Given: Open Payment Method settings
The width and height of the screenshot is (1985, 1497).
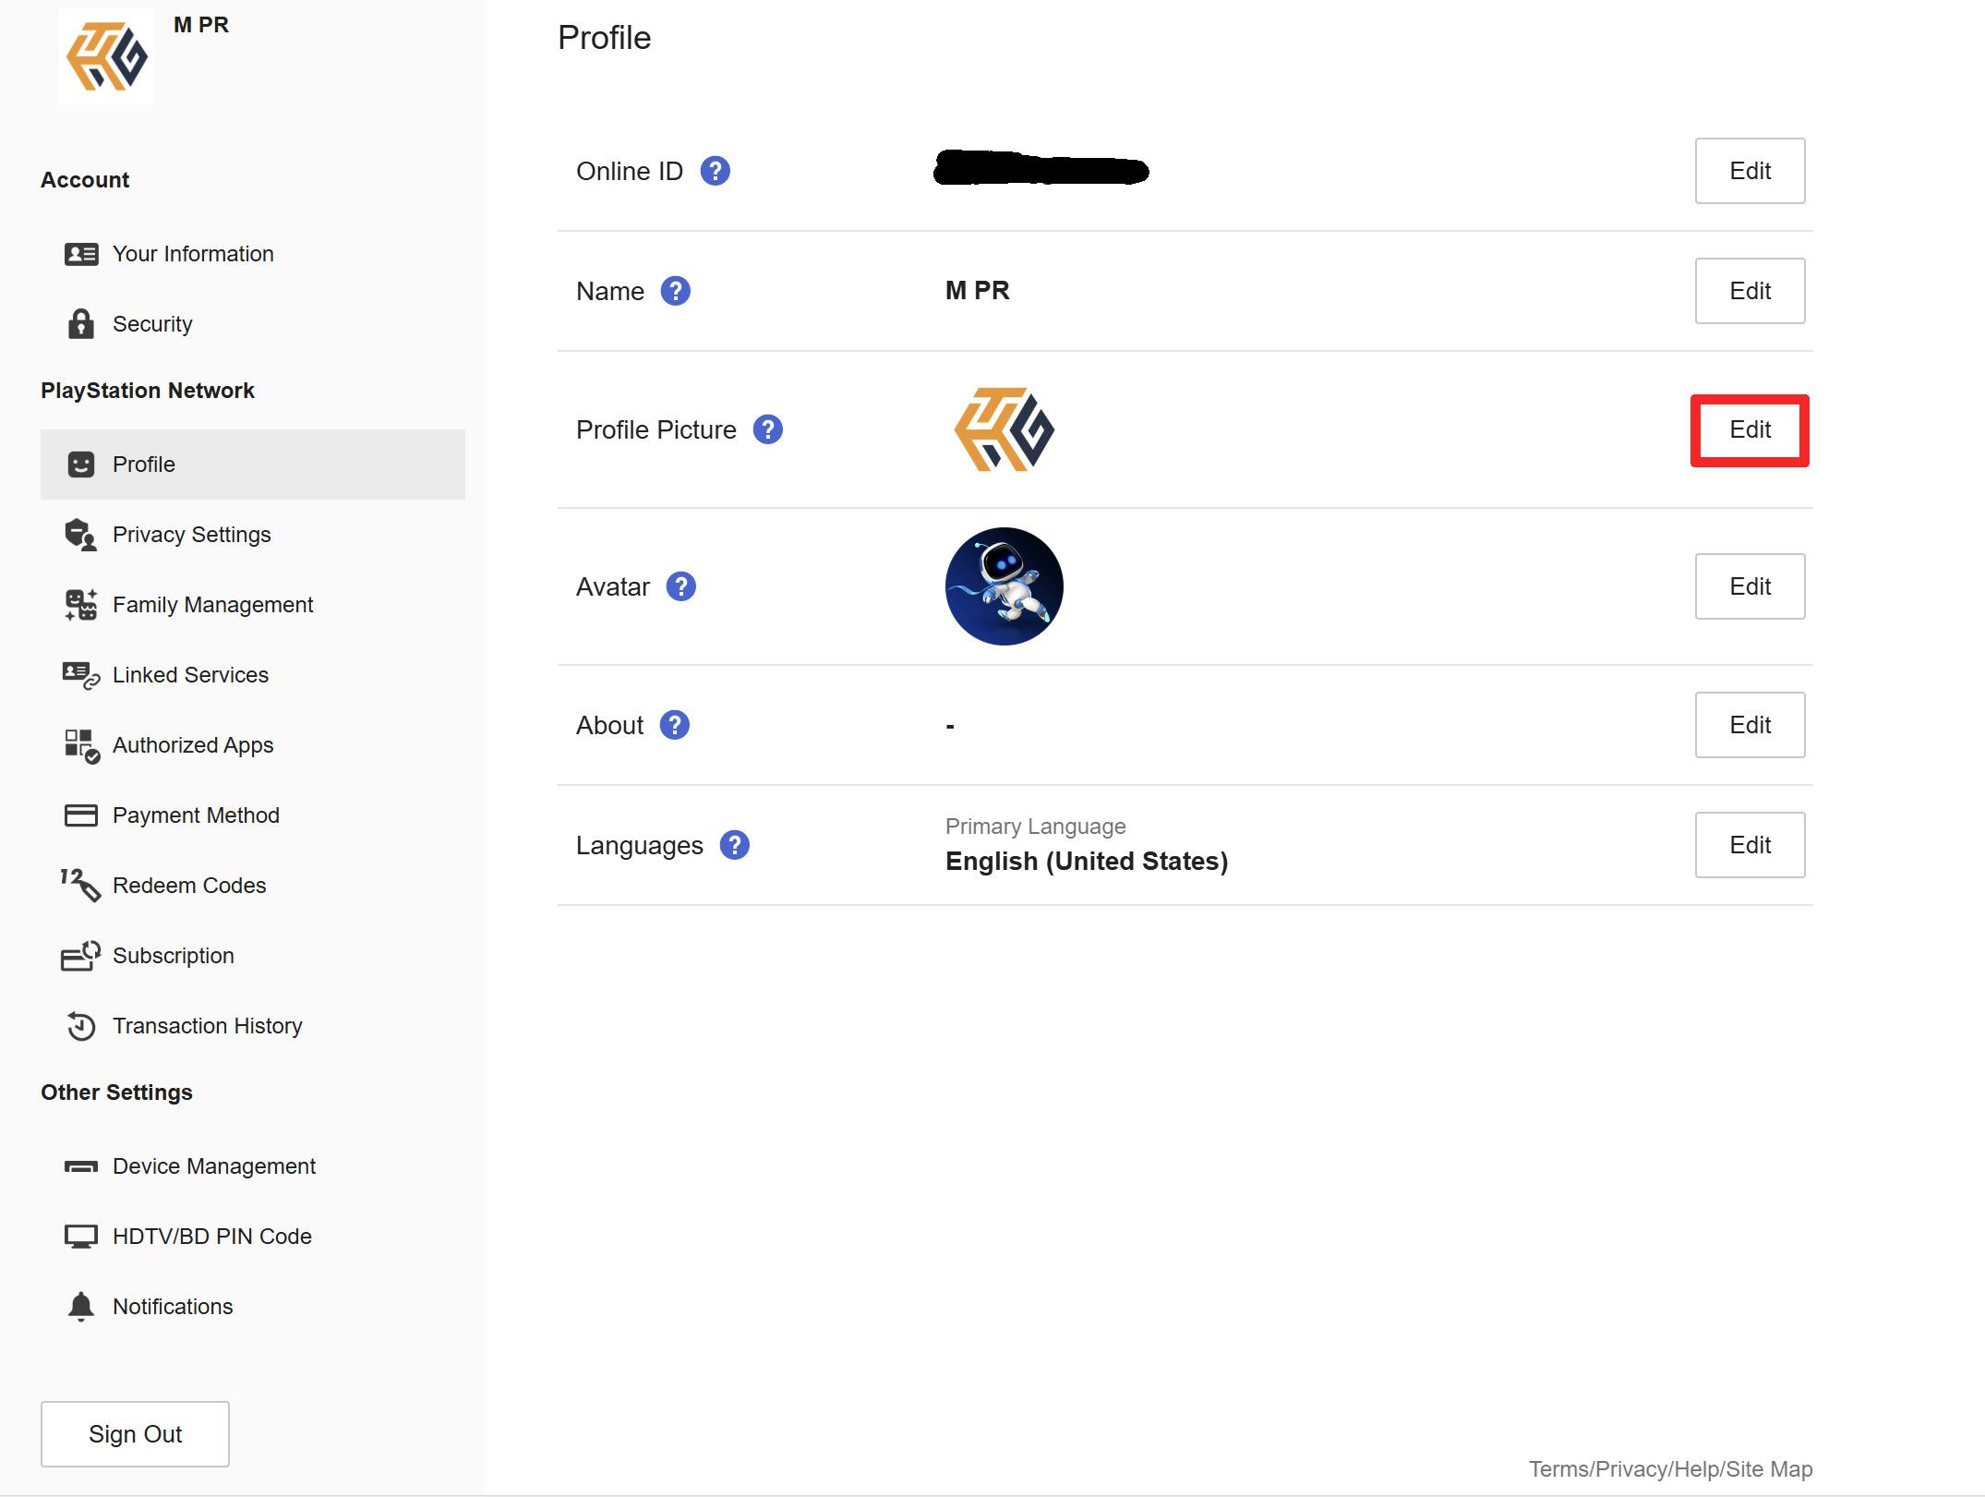Looking at the screenshot, I should [195, 813].
